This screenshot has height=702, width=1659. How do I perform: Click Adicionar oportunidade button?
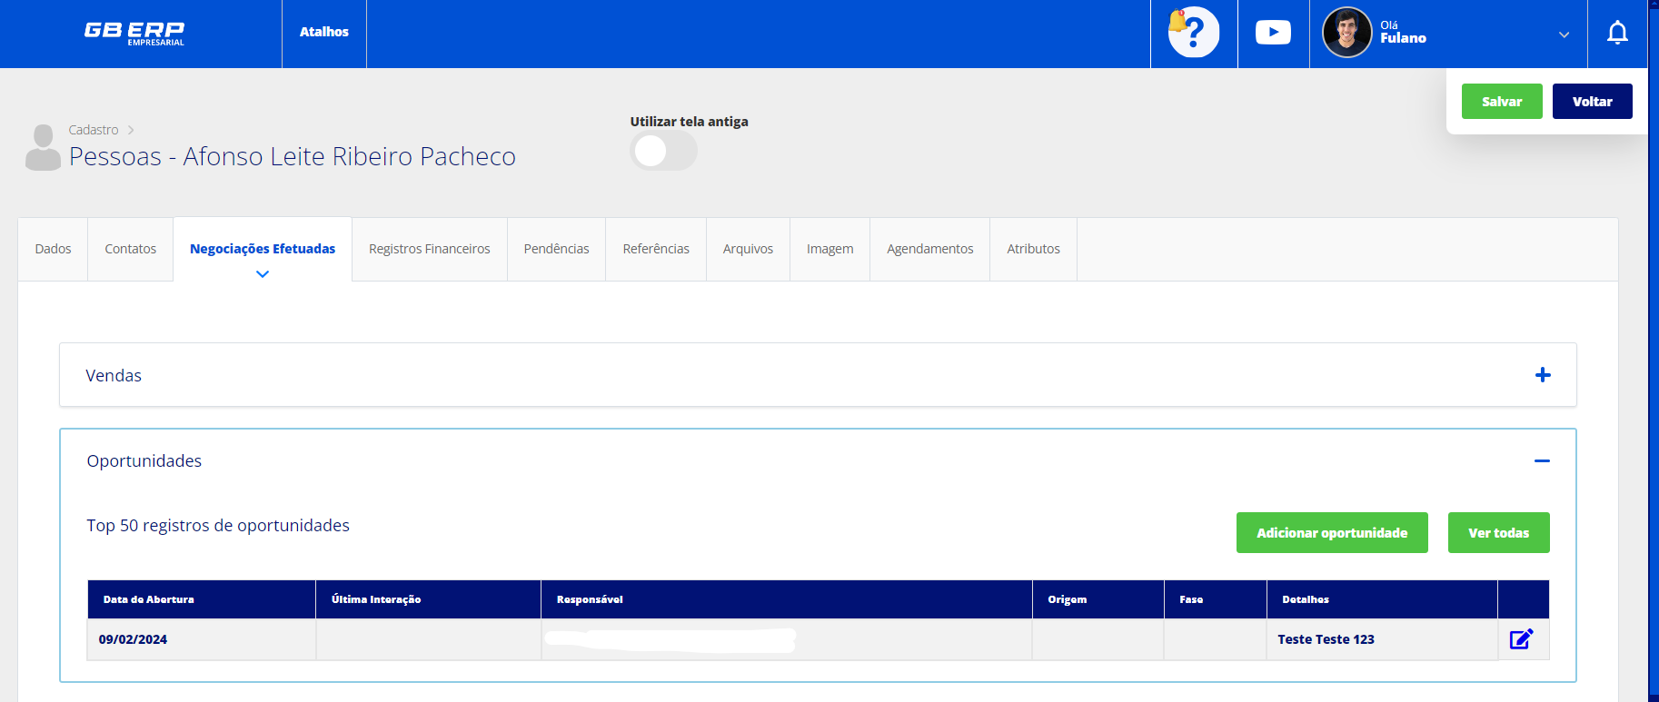pyautogui.click(x=1331, y=533)
